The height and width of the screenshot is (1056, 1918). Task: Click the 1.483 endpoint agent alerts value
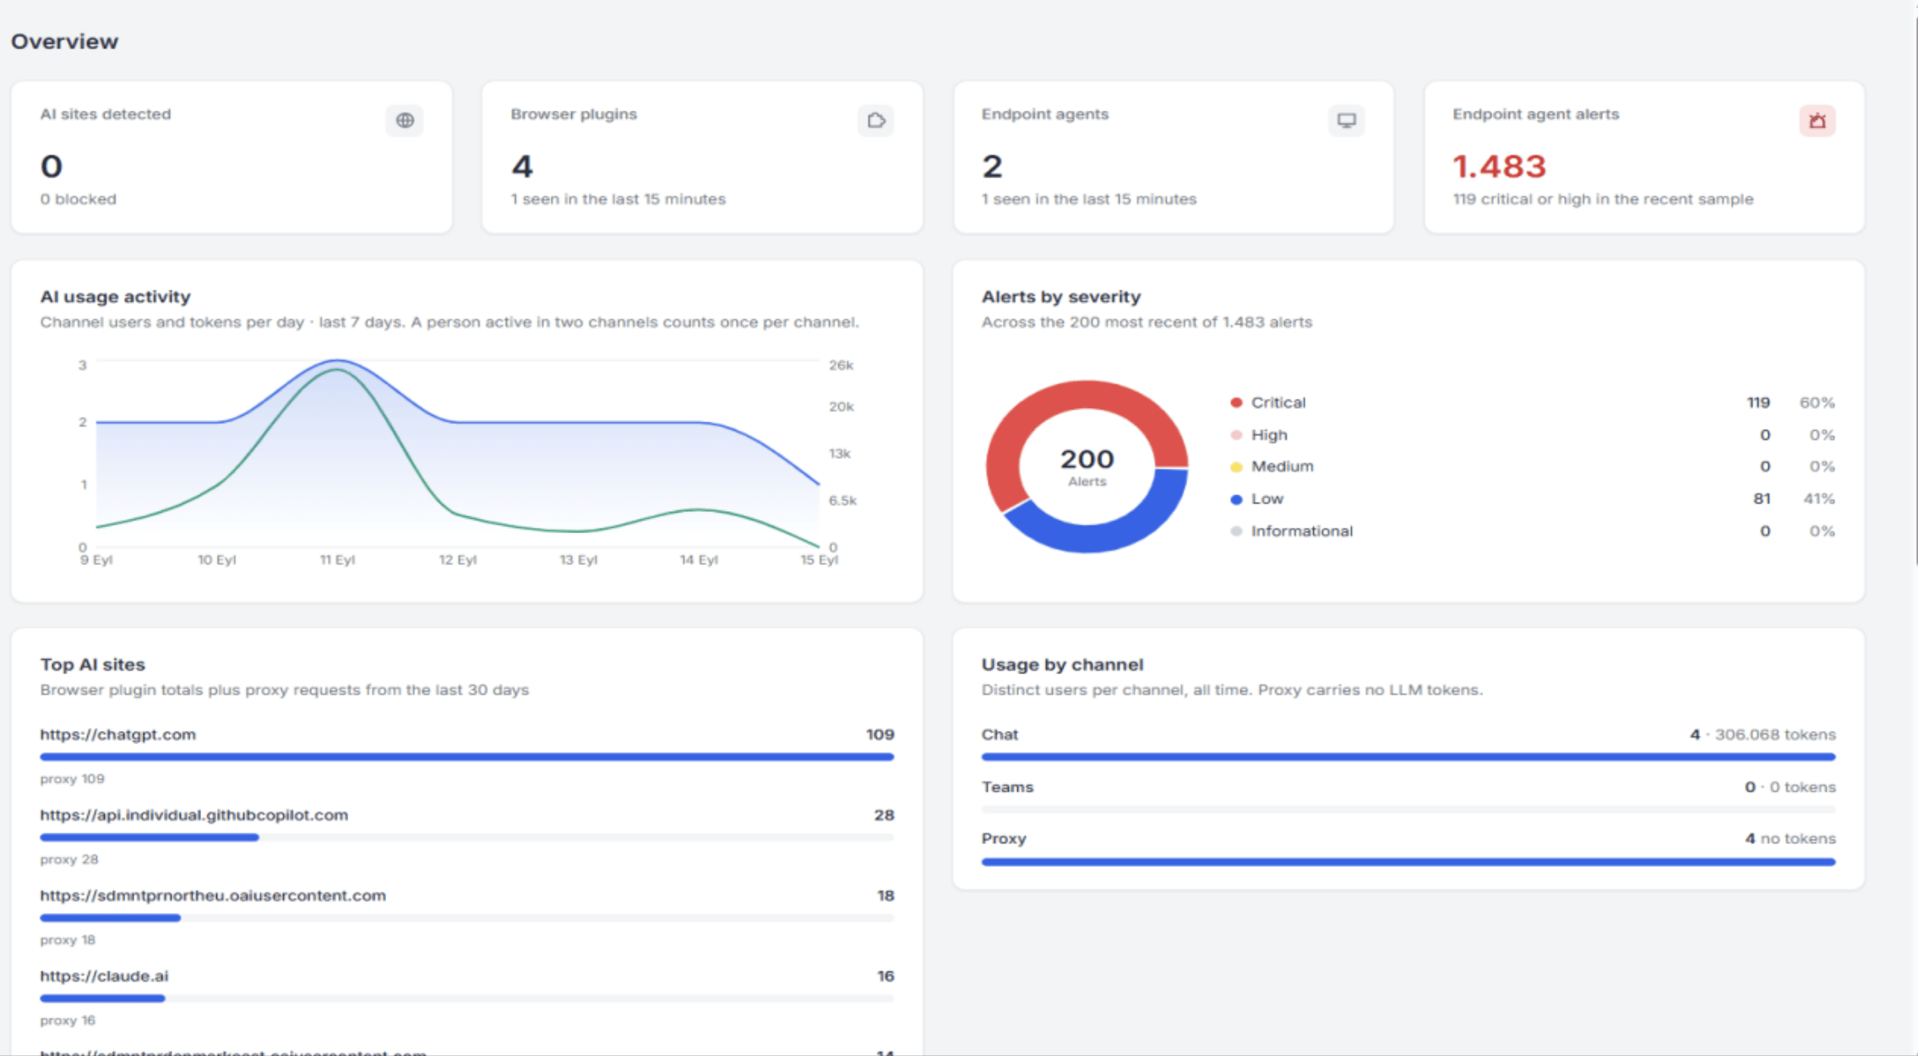tap(1499, 166)
